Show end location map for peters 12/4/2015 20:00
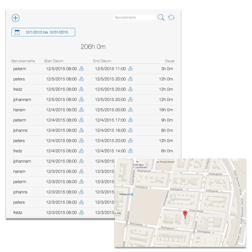Viewport: 252px width, 252px height. click(130, 141)
